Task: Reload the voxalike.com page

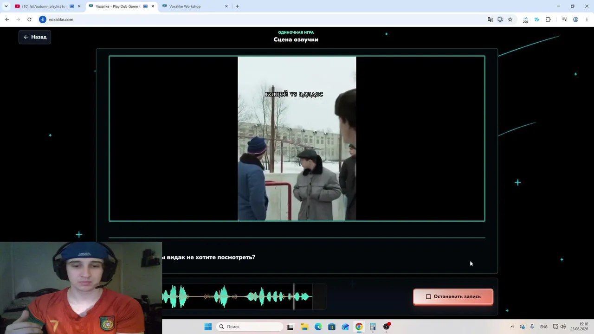Action: (x=29, y=19)
